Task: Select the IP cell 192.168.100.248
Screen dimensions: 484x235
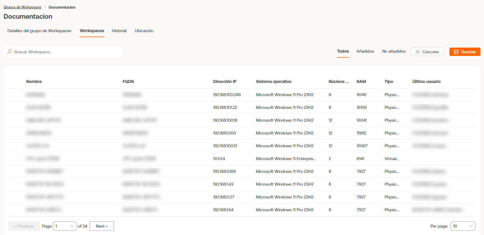Action: (227, 95)
